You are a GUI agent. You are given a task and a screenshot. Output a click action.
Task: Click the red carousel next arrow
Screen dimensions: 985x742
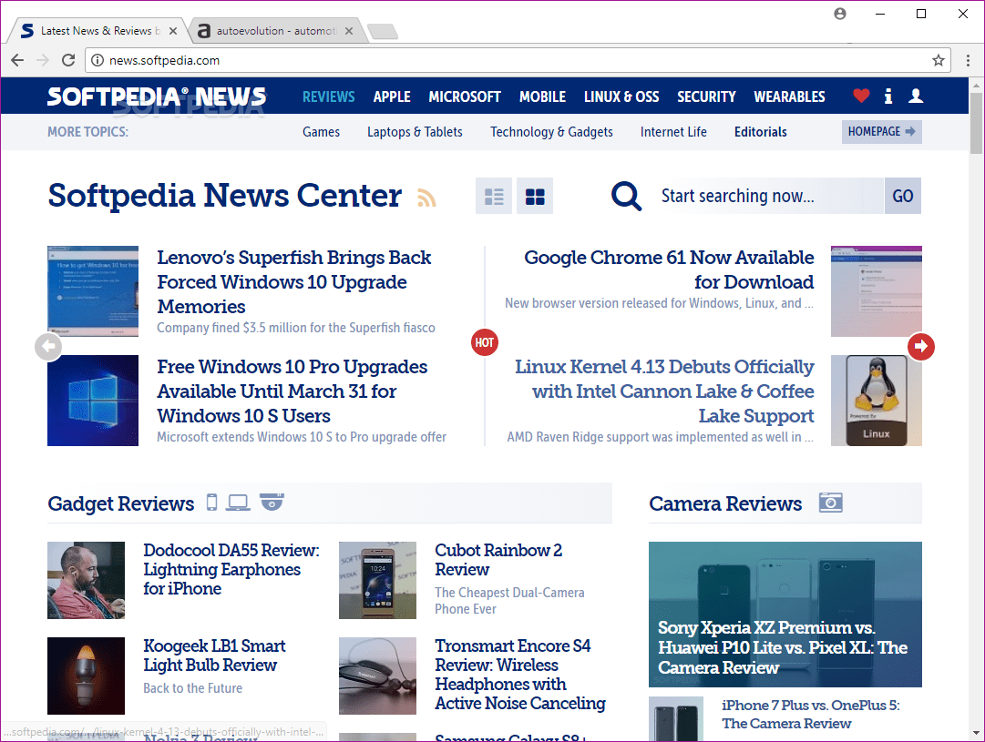pyautogui.click(x=921, y=347)
